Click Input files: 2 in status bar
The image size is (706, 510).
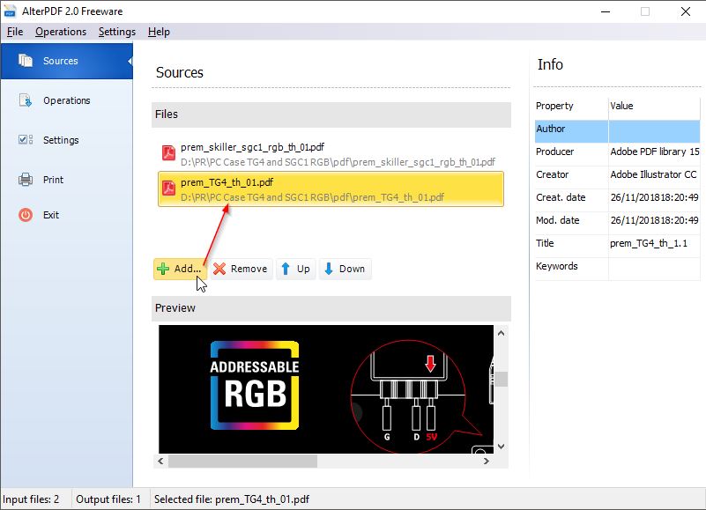31,499
